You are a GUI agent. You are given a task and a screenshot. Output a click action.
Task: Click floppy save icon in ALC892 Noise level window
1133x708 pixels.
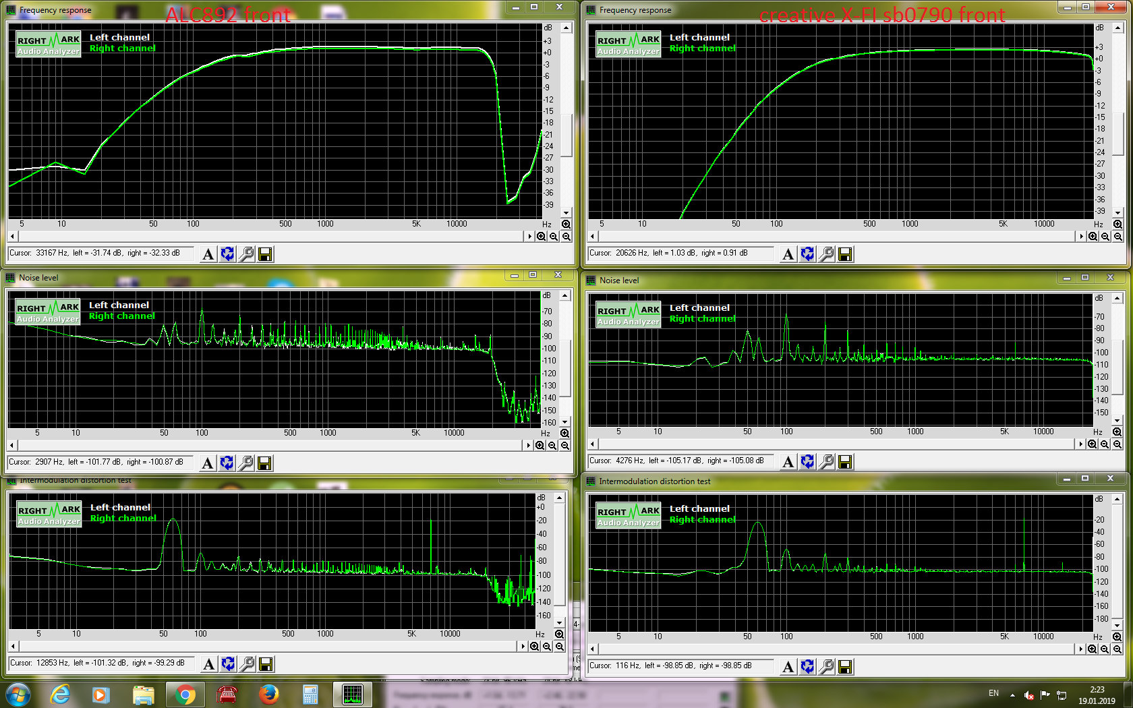coord(265,463)
